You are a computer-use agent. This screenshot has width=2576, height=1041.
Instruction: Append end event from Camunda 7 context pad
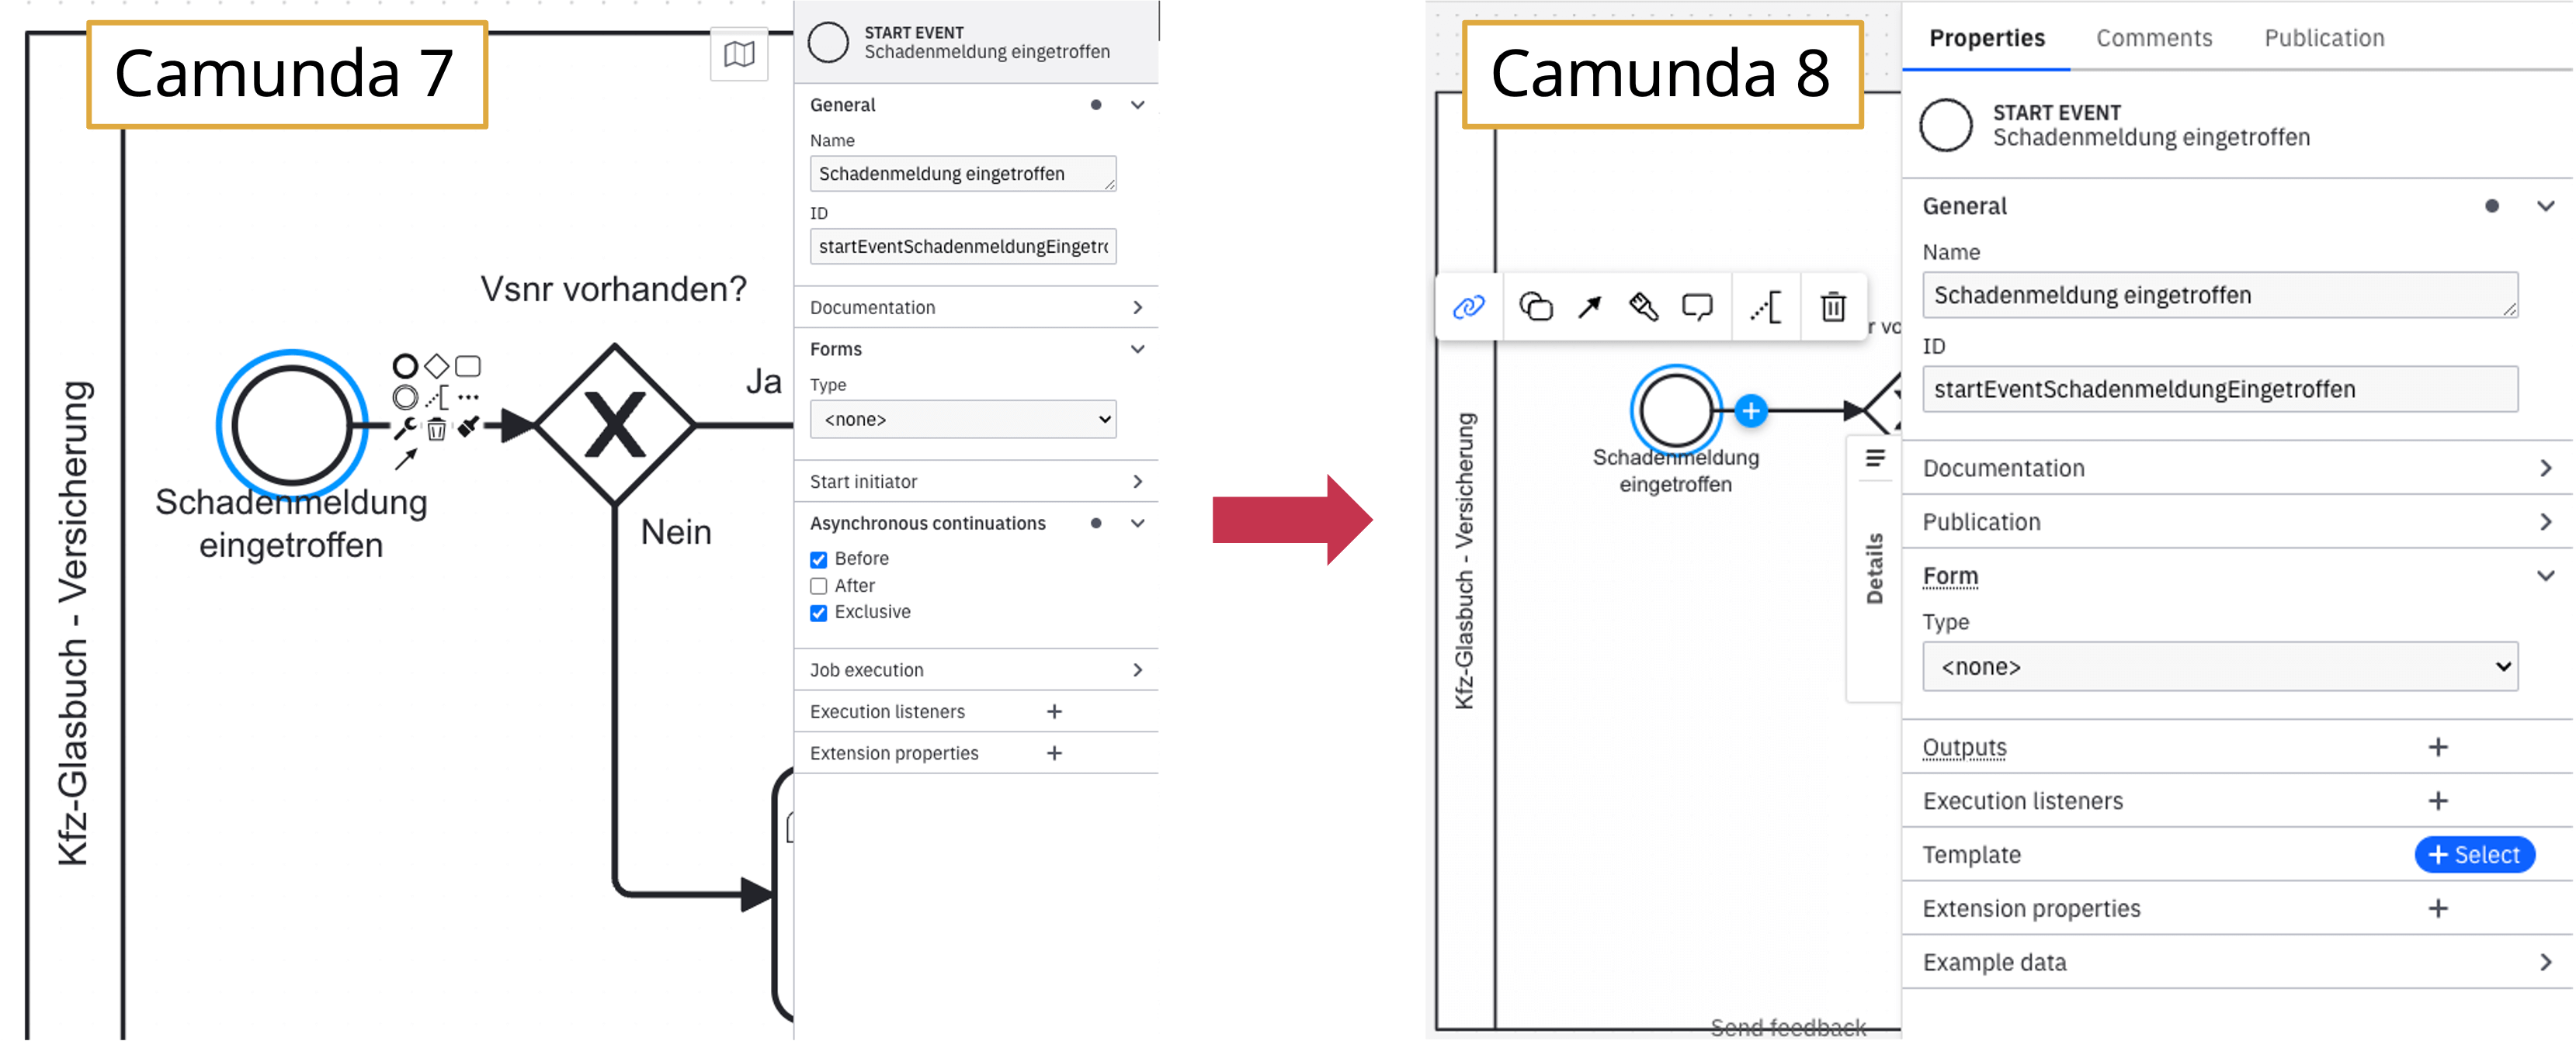click(405, 365)
